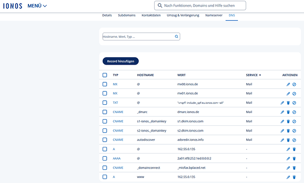
Task: Go to Umzug & Verlängerung tab
Action: (183, 15)
